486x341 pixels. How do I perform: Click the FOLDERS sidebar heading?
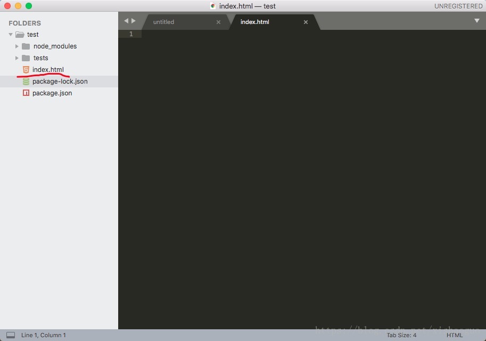(x=25, y=23)
